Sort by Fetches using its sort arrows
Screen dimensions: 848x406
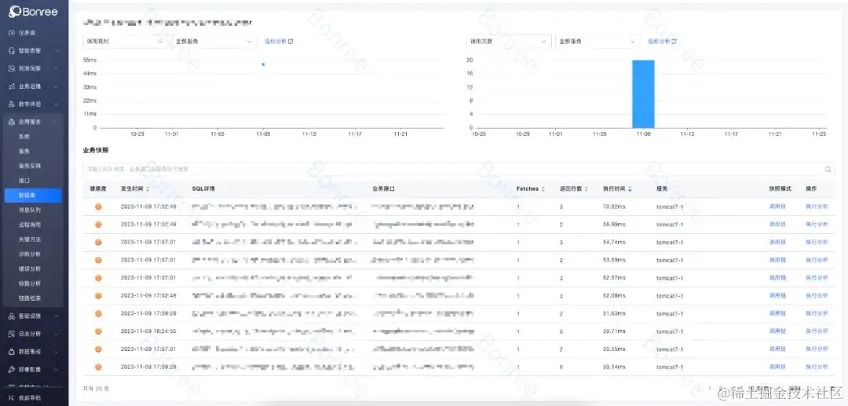543,189
